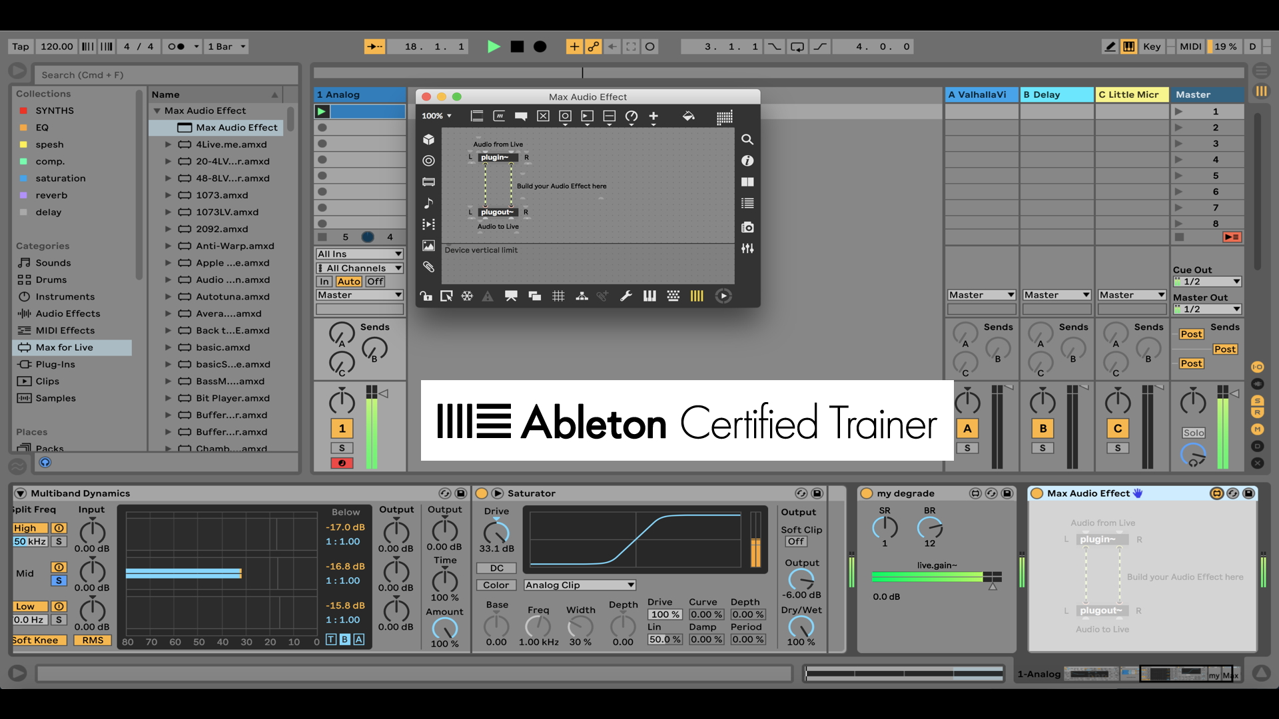The width and height of the screenshot is (1279, 719).
Task: Click the Max object box toolbar icon
Action: 477,116
